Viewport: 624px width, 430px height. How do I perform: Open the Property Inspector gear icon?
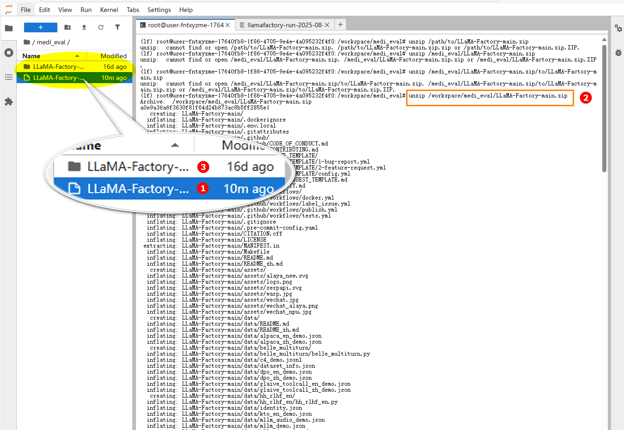(x=618, y=28)
